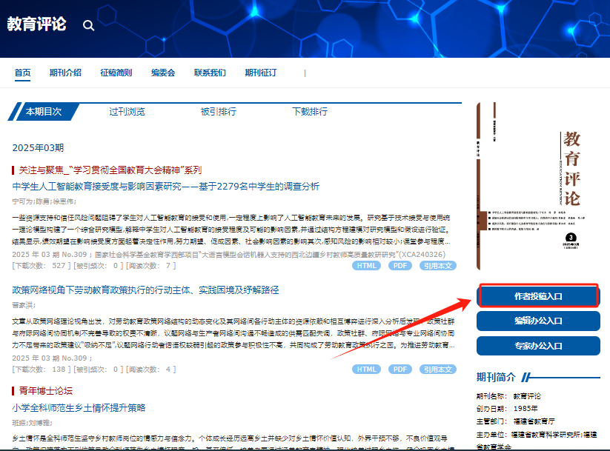Open the site search magnifier
Screen dimensions: 610x451
pos(88,24)
